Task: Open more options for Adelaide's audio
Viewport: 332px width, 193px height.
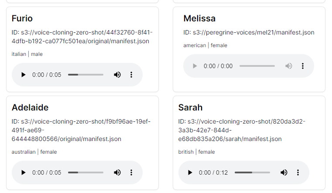Action: [x=131, y=172]
